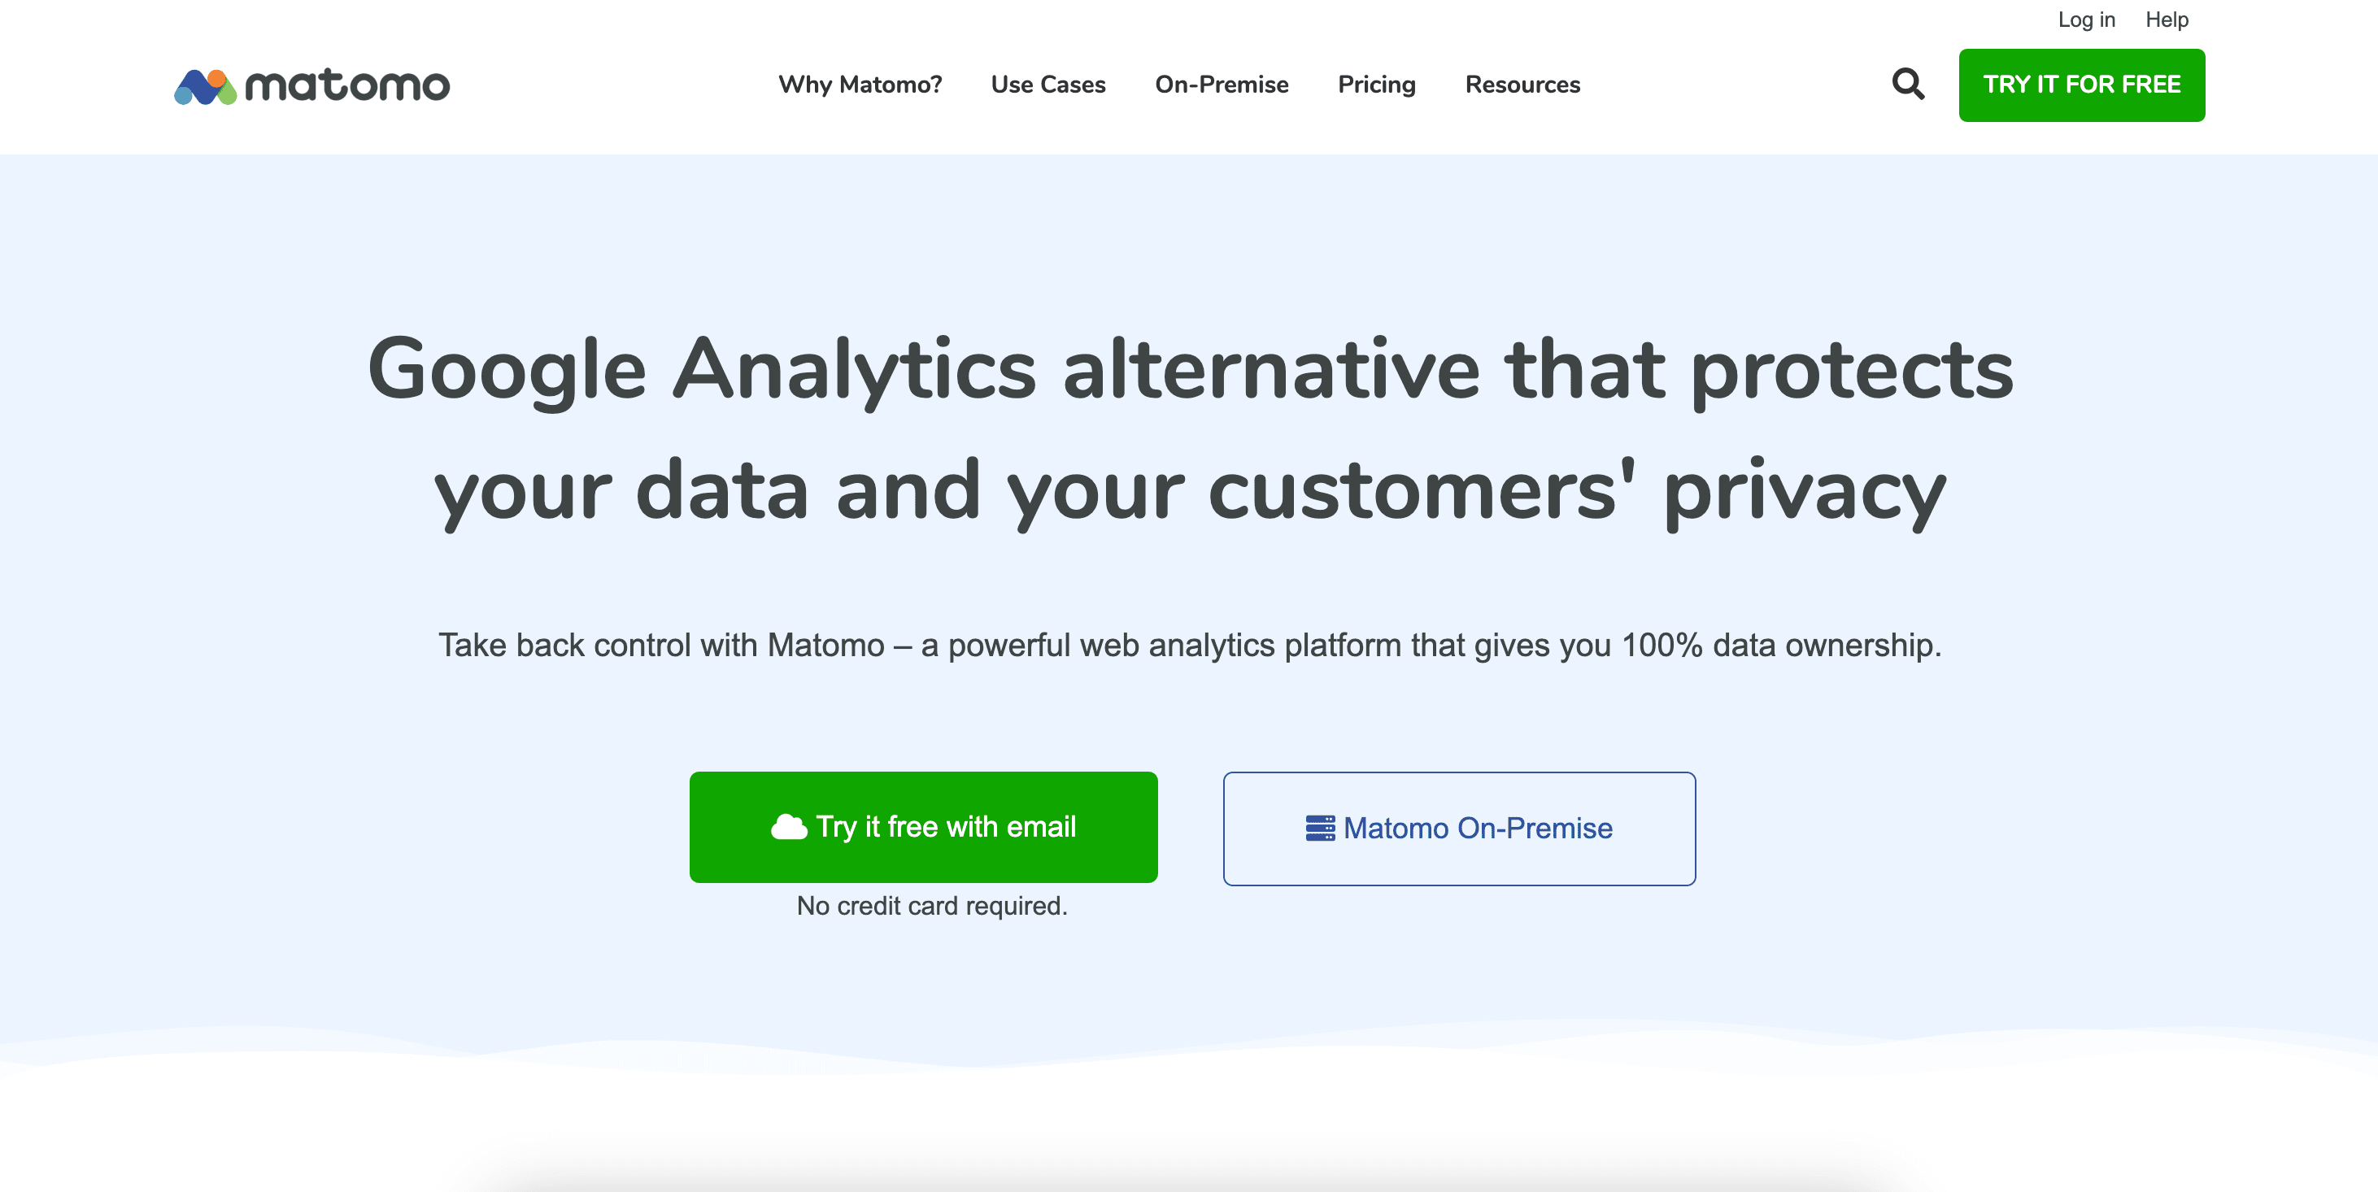Click the "Google Analytics alternative" headline line

[1189, 369]
